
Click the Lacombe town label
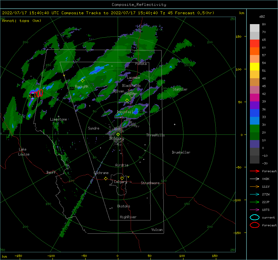click(x=133, y=78)
